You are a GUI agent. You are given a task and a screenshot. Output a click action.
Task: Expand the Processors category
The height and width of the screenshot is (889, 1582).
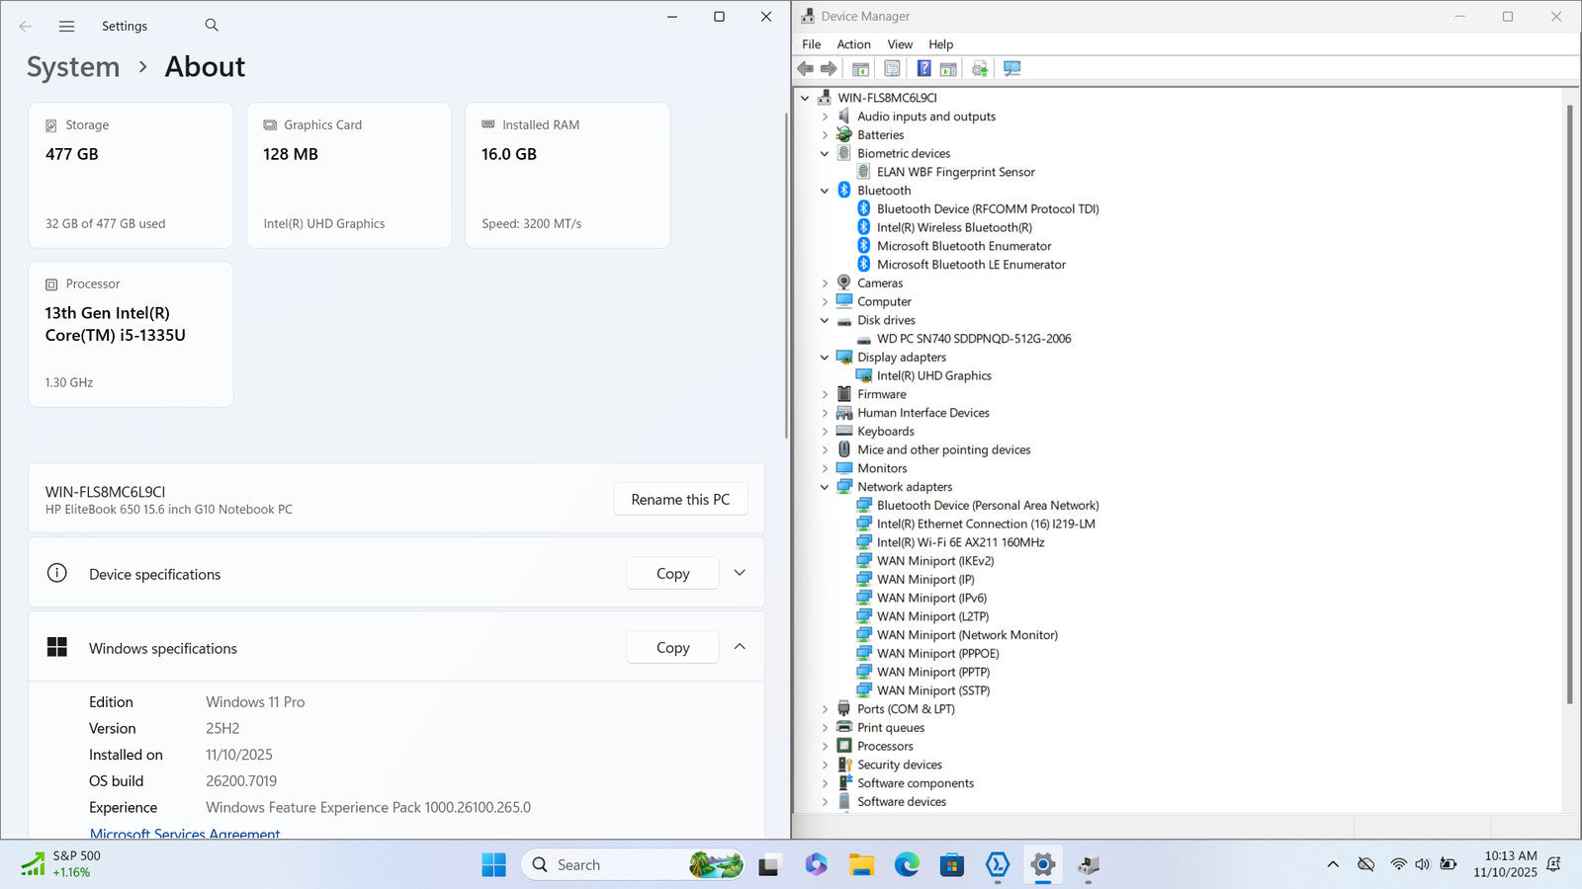point(825,747)
